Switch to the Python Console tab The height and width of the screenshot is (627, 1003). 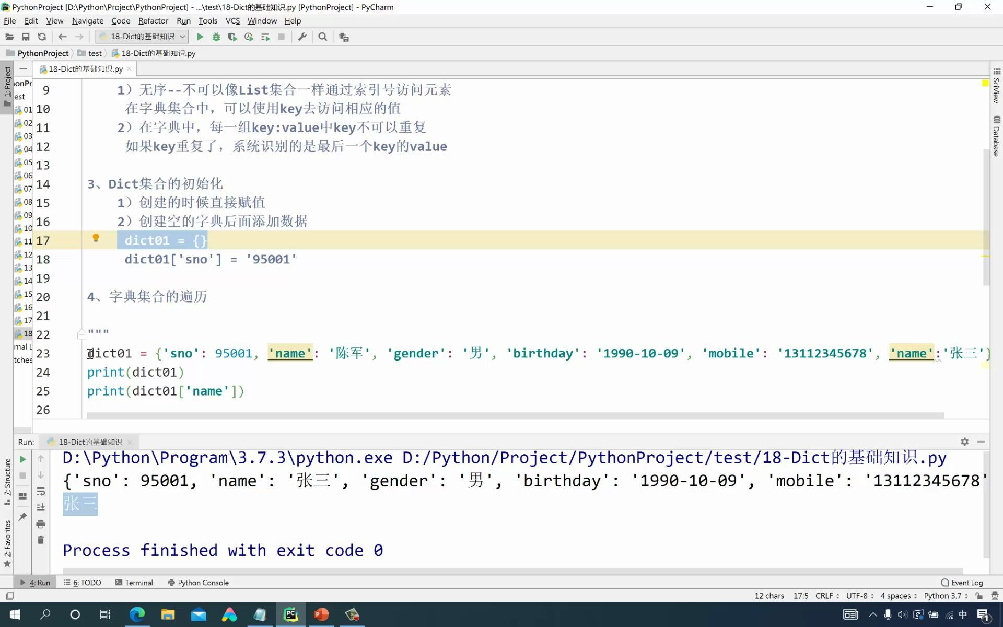203,582
